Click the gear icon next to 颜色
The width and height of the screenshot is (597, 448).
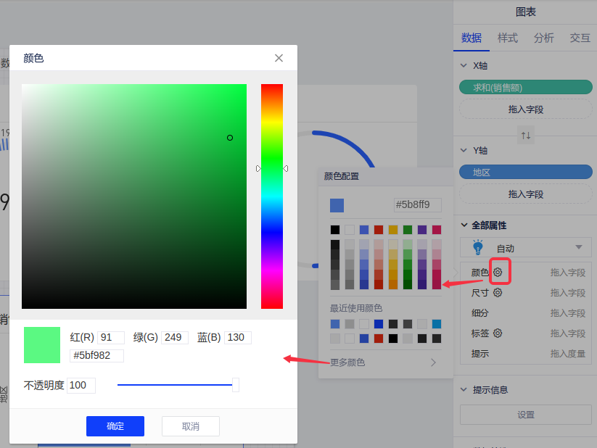click(x=498, y=273)
